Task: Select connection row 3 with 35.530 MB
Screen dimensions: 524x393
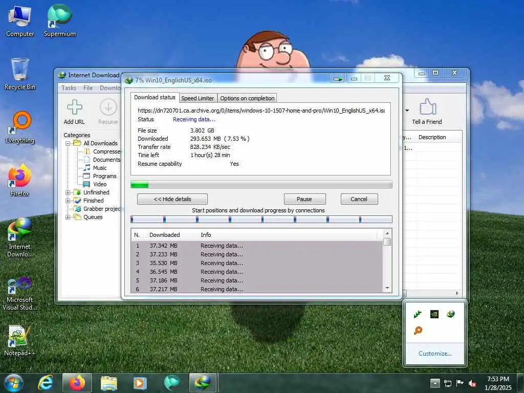Action: coord(257,264)
